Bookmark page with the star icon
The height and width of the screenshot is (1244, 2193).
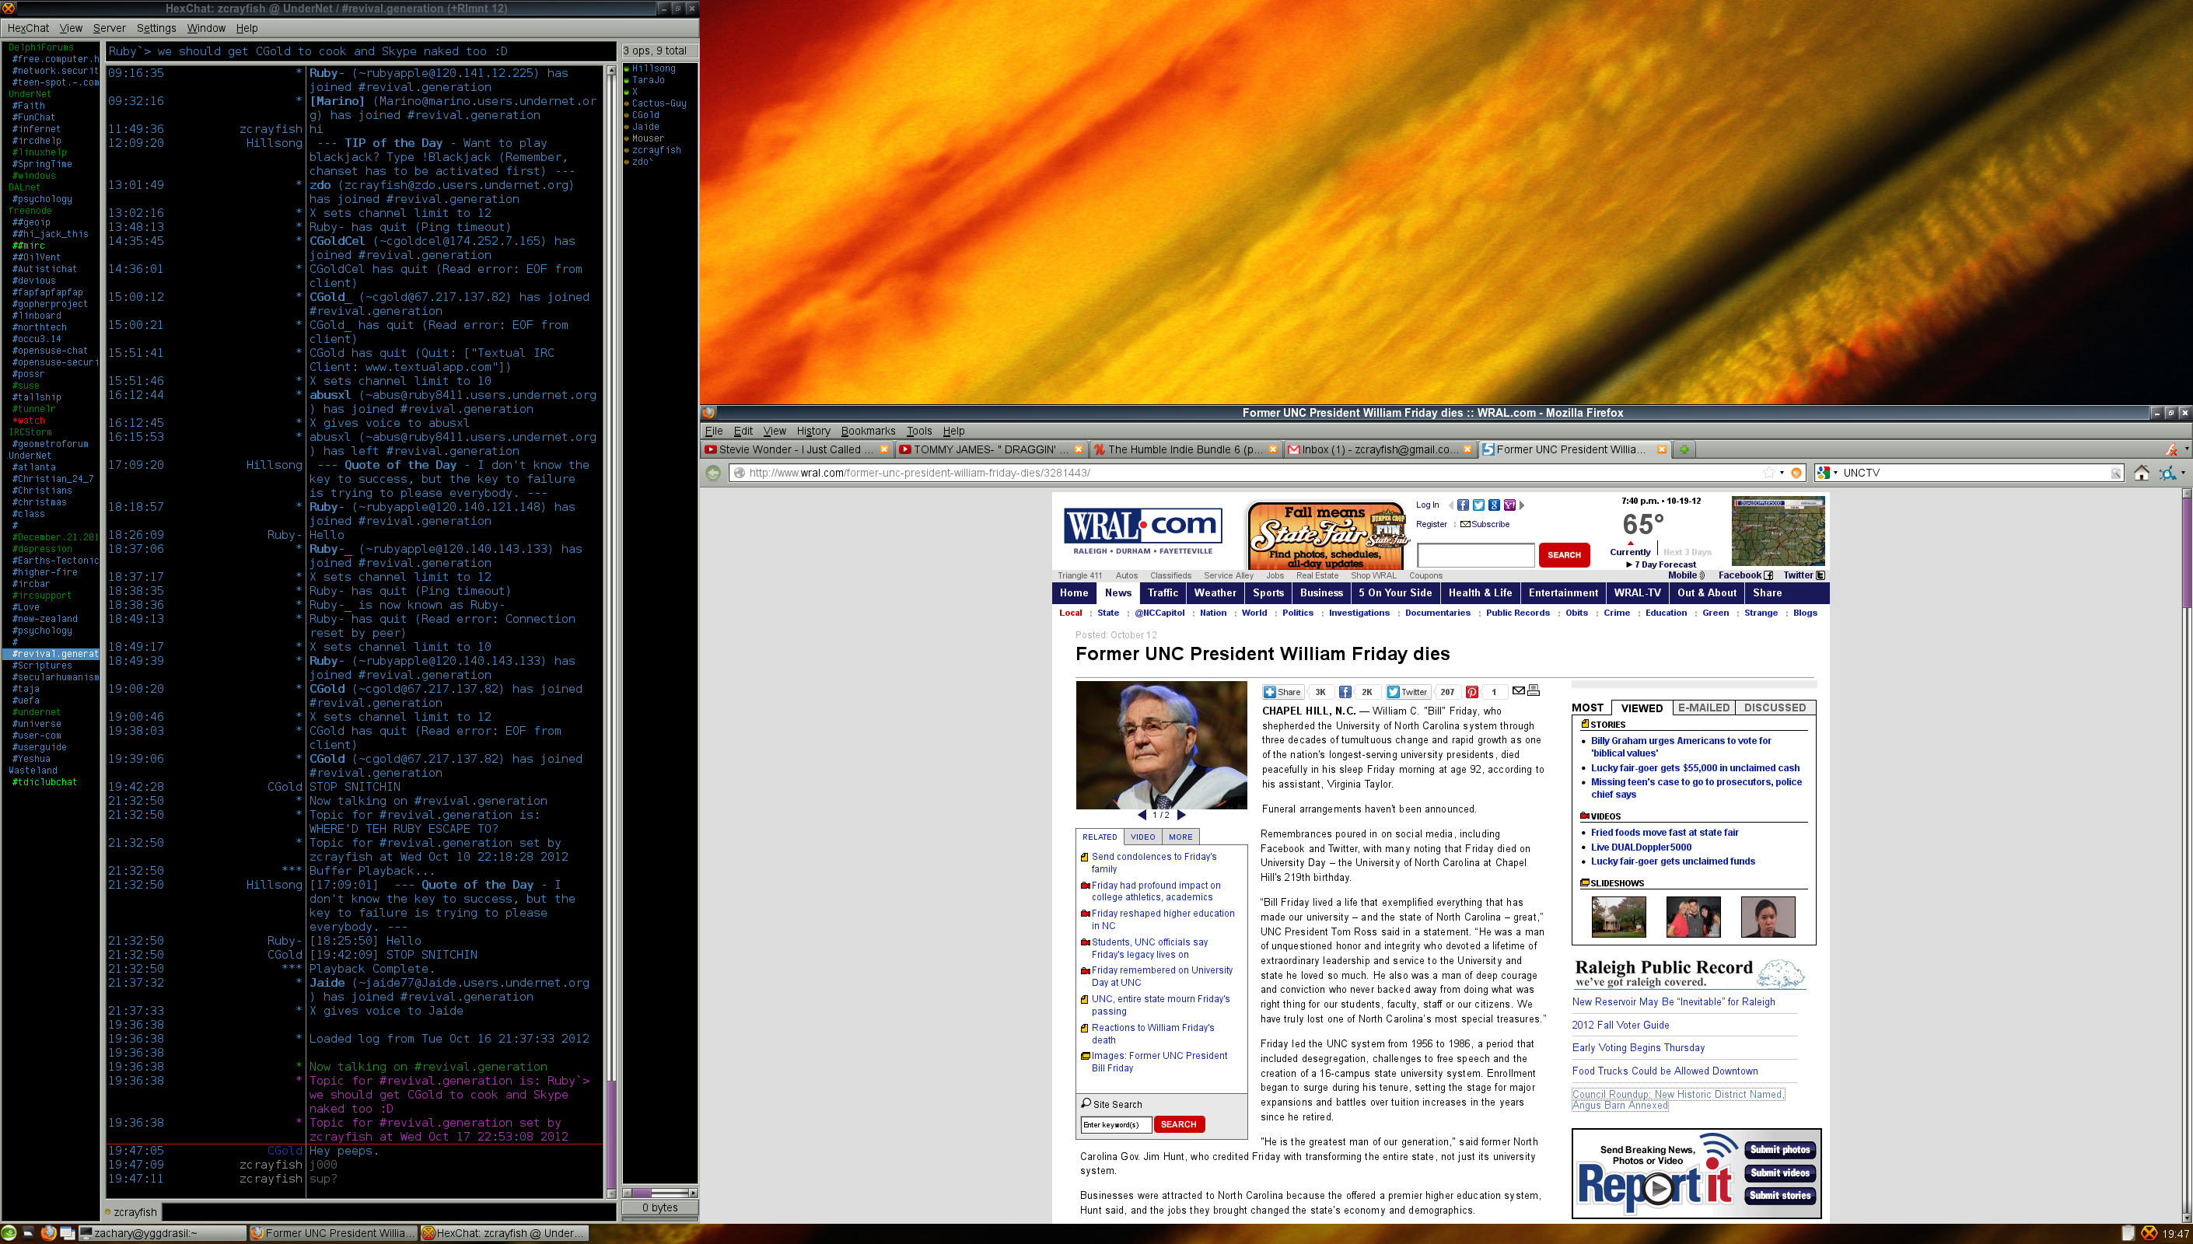point(1768,473)
